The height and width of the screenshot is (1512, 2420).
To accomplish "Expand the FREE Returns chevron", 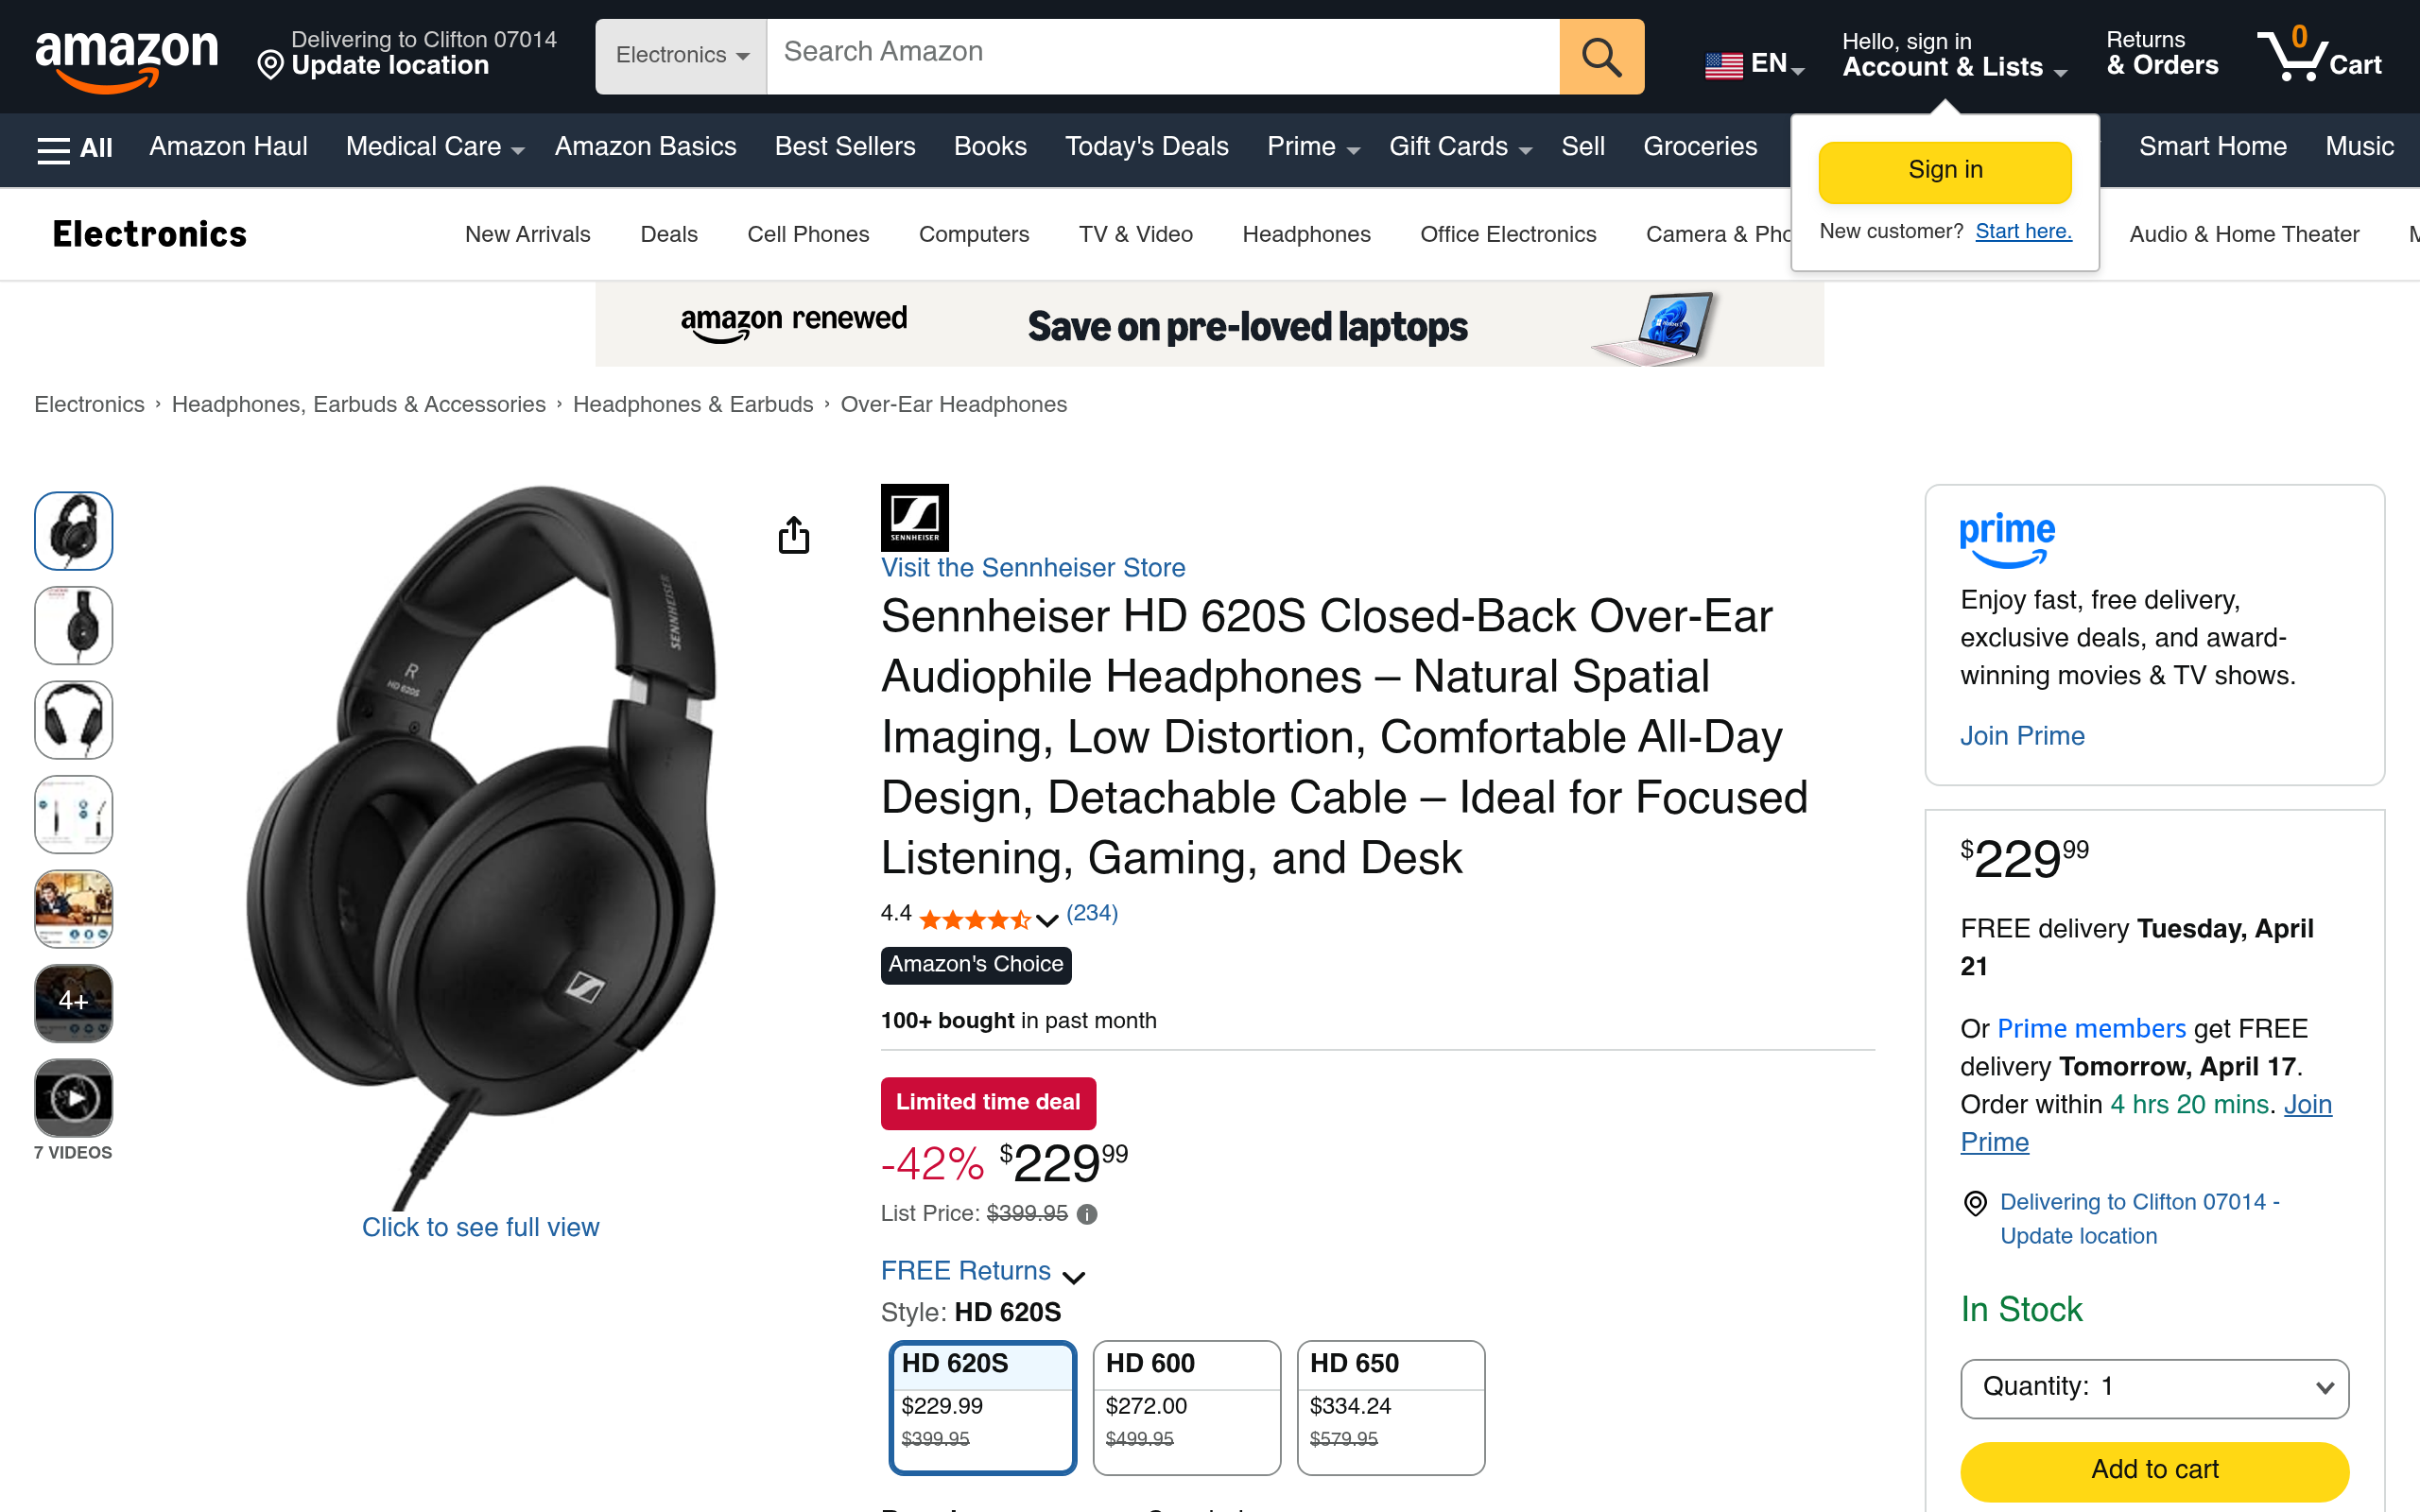I will [1074, 1276].
